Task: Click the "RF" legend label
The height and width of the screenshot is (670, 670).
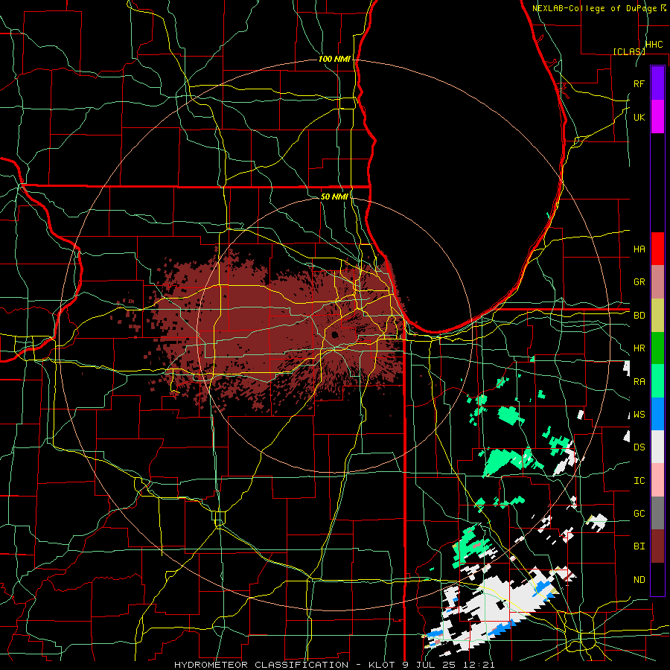Action: pyautogui.click(x=639, y=83)
